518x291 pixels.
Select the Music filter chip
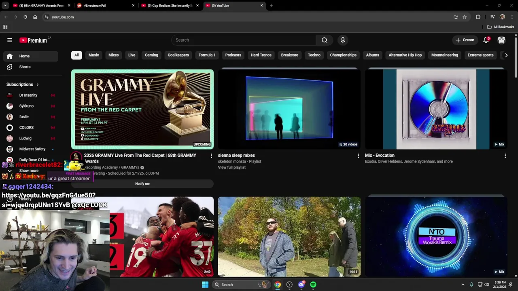pos(93,55)
